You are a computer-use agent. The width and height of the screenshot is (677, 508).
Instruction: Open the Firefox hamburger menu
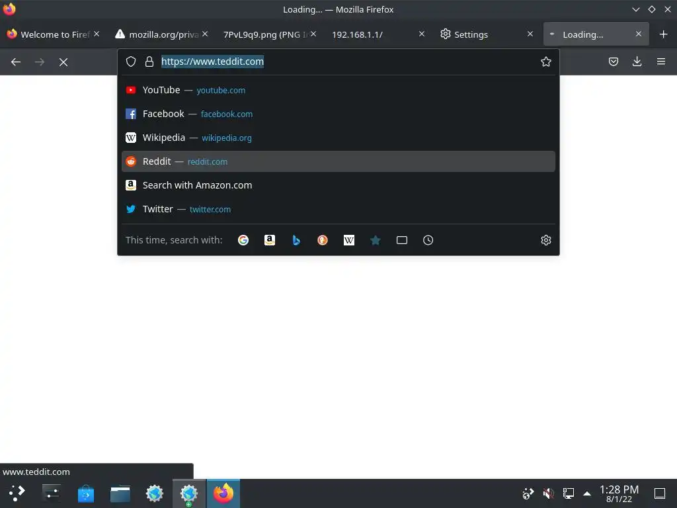pyautogui.click(x=661, y=62)
